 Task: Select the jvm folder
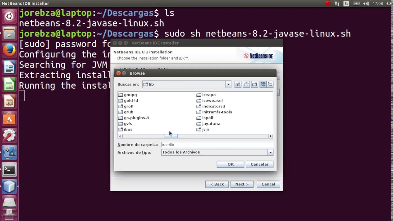point(203,130)
